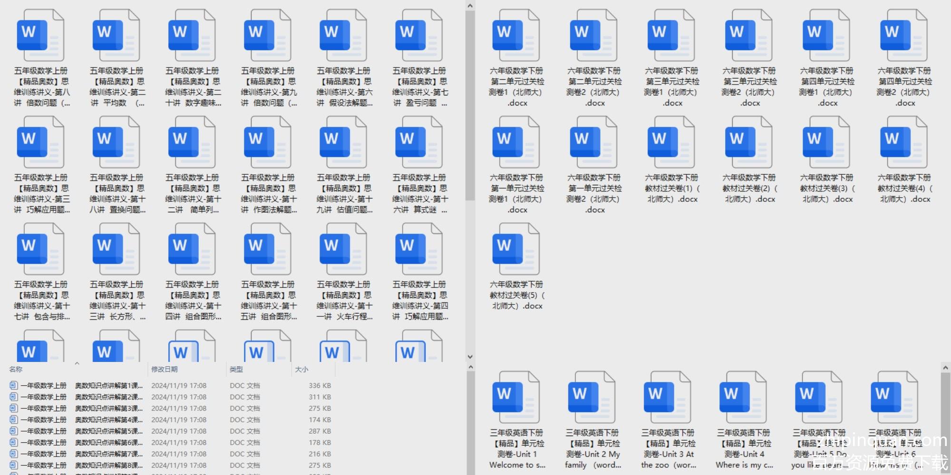951x475 pixels.
Task: Sort the file list by 修改日期 column
Action: [x=165, y=369]
